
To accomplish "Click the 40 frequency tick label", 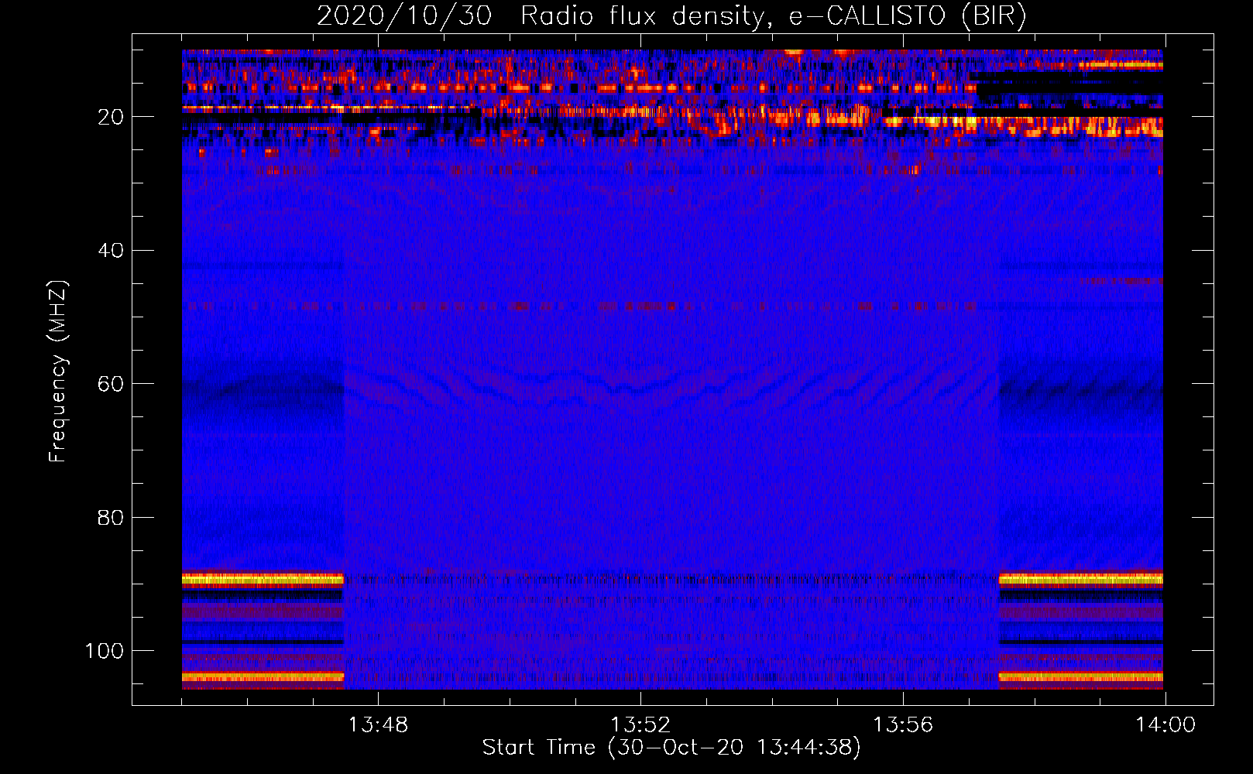I will tap(111, 251).
